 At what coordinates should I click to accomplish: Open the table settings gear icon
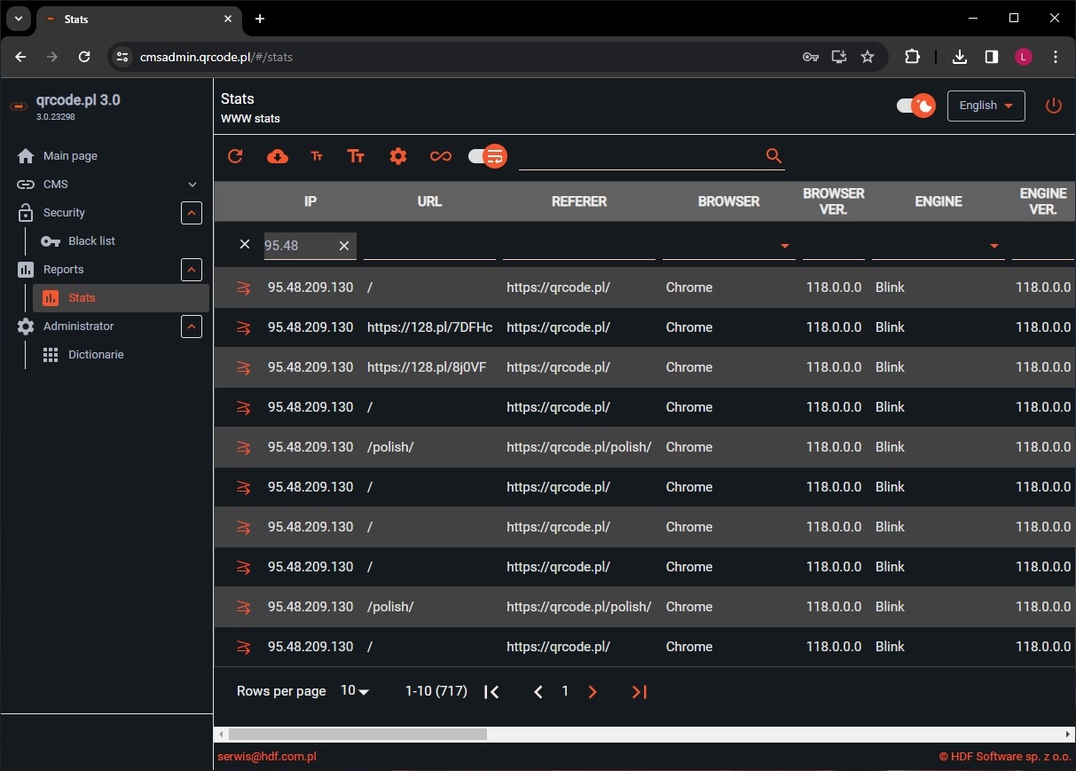(x=397, y=156)
